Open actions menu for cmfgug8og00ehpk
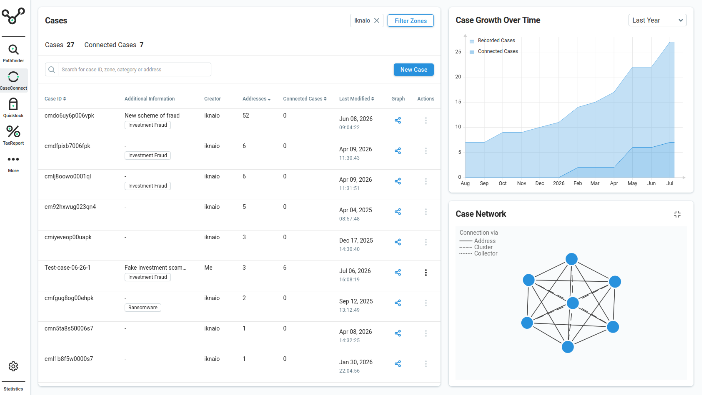Image resolution: width=702 pixels, height=395 pixels. pos(426,303)
